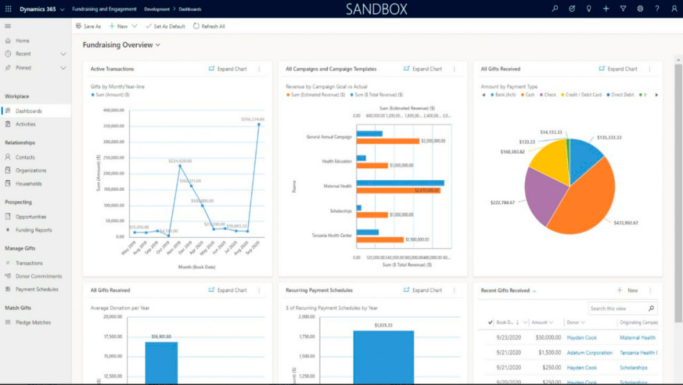This screenshot has height=385, width=683.
Task: Expand the Pinned section in sidebar
Action: (x=63, y=68)
